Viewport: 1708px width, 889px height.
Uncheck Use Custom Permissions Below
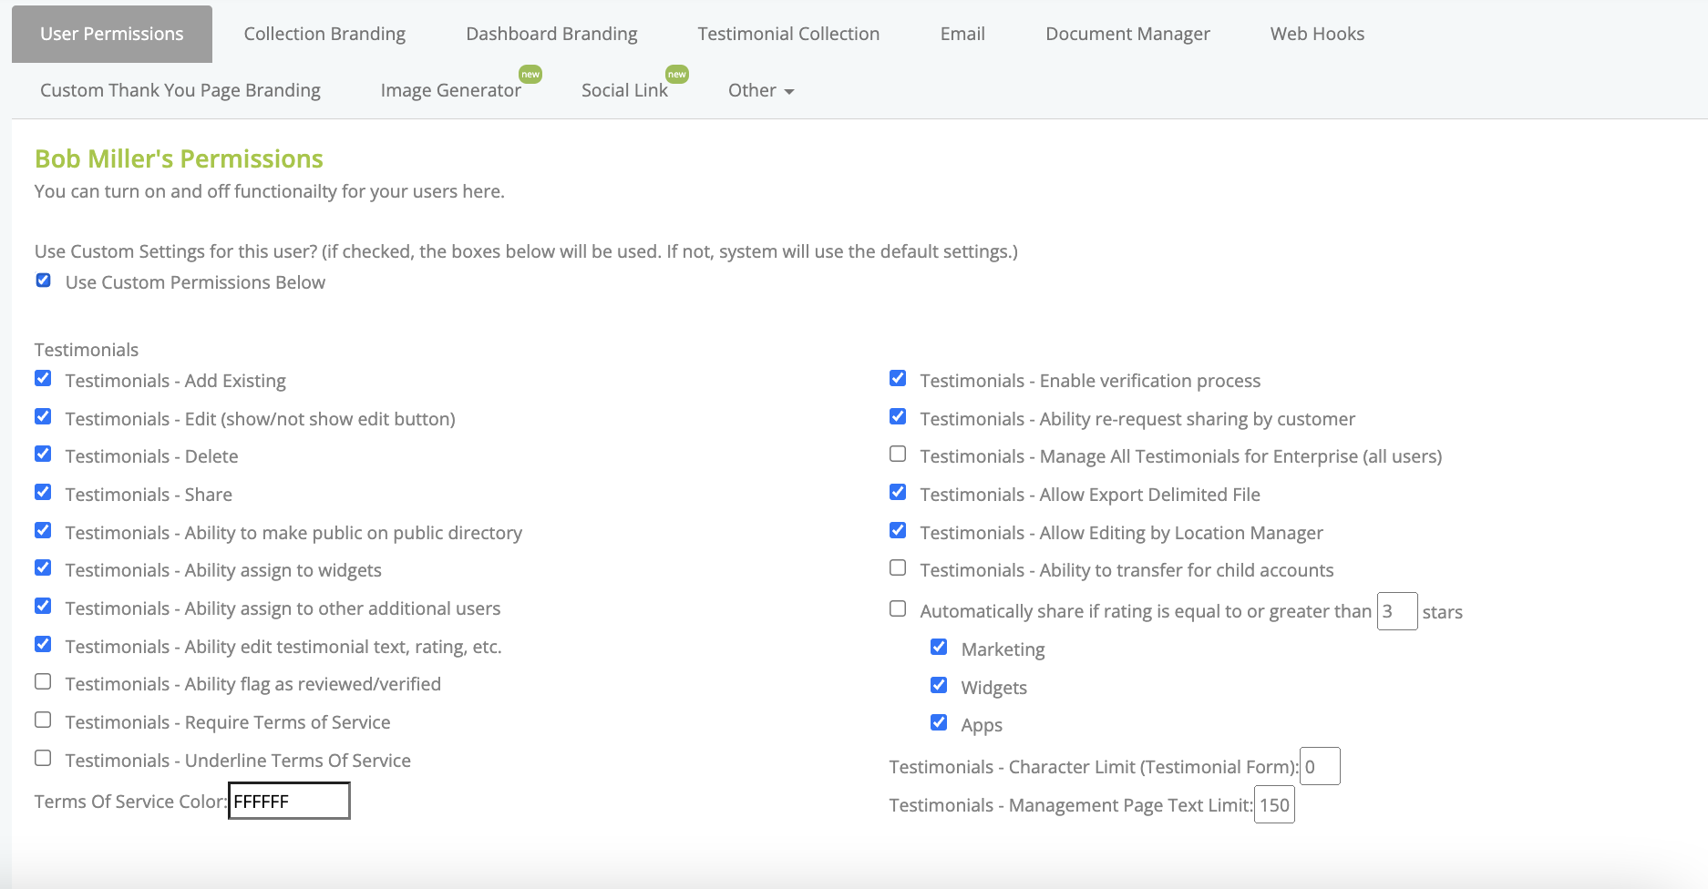click(x=43, y=281)
